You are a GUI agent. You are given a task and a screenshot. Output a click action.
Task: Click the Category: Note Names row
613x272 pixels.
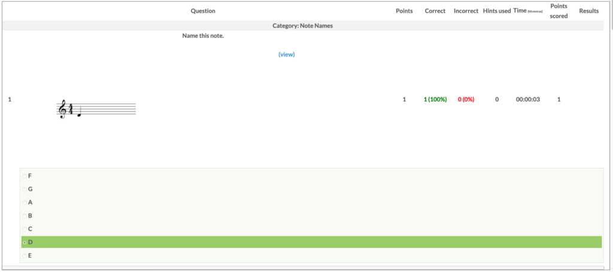coord(302,26)
